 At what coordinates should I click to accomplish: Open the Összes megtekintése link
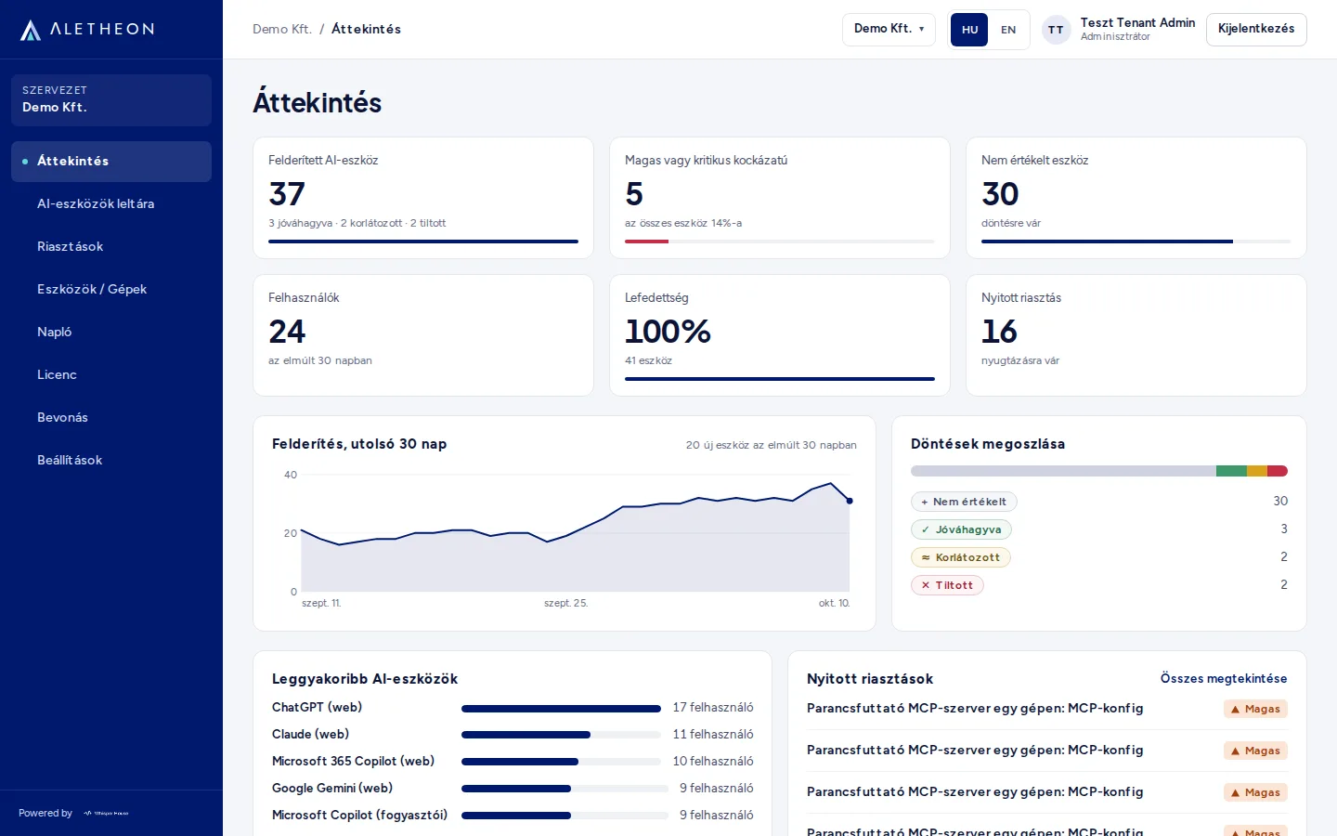(1224, 679)
